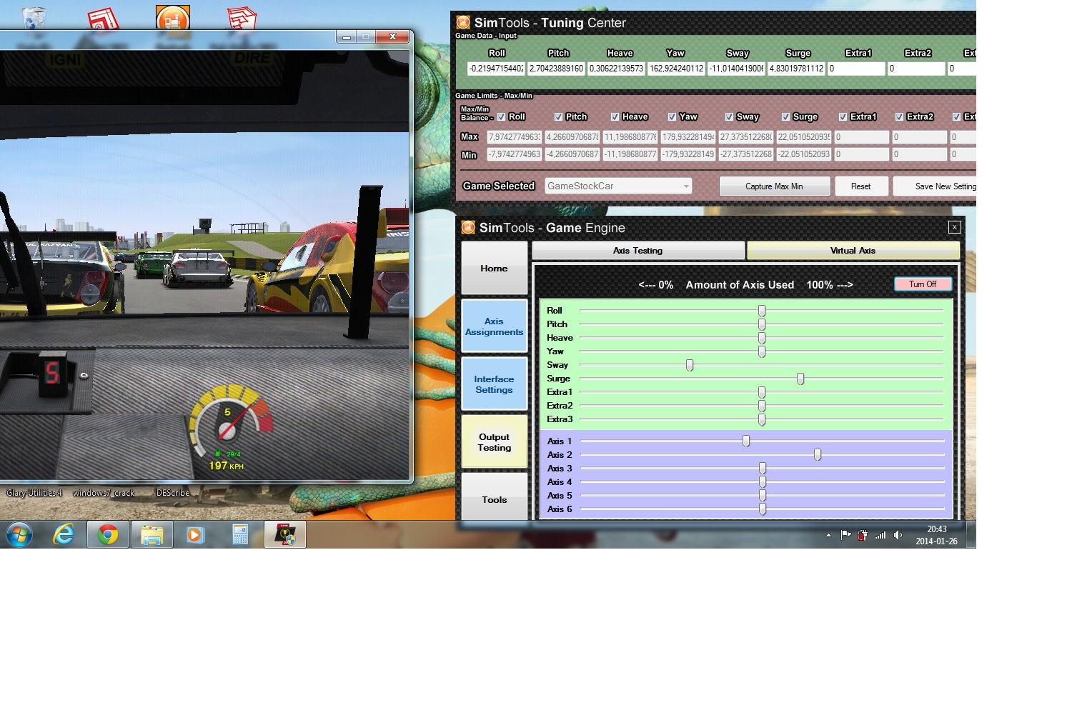Image resolution: width=1072 pixels, height=715 pixels.
Task: Minimize the racing game window
Action: click(x=347, y=37)
